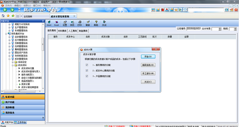Screen dimensions: 239x127
Task: Export results with the Excel icon
Action: point(56,23)
